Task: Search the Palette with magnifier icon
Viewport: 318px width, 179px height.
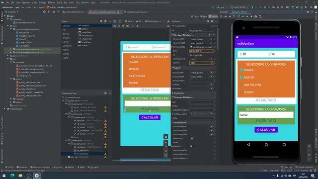Action: 101,21
